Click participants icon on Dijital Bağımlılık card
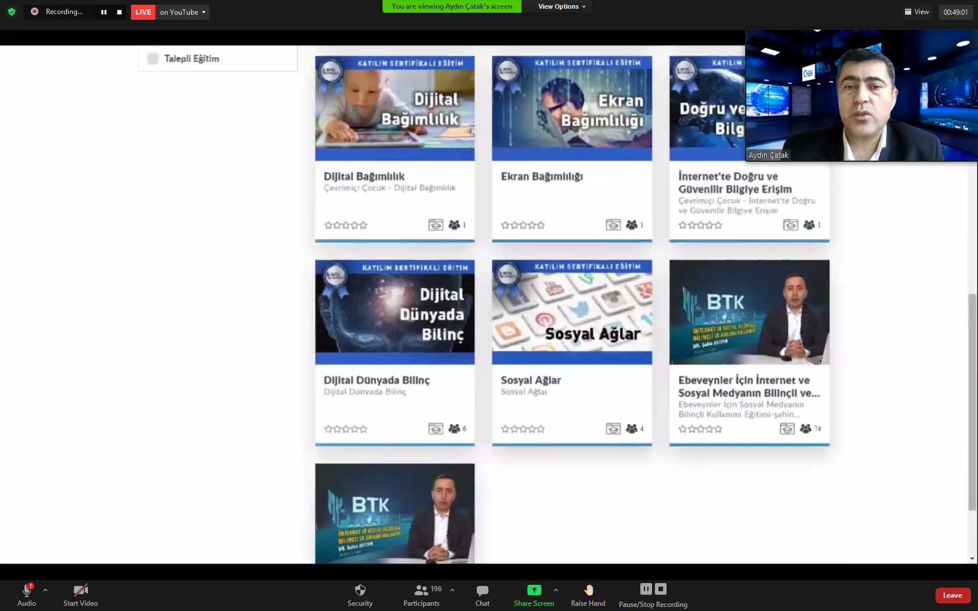This screenshot has width=978, height=611. click(454, 225)
